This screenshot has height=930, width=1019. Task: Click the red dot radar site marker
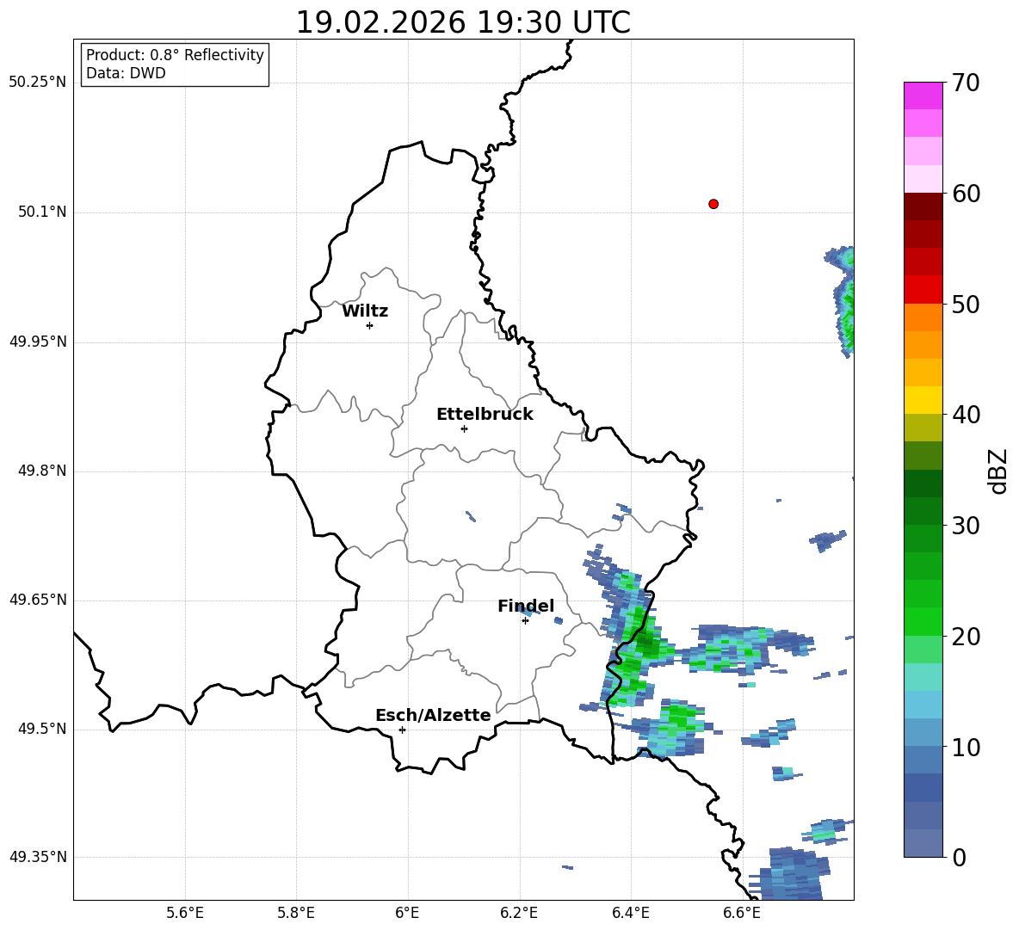point(713,204)
